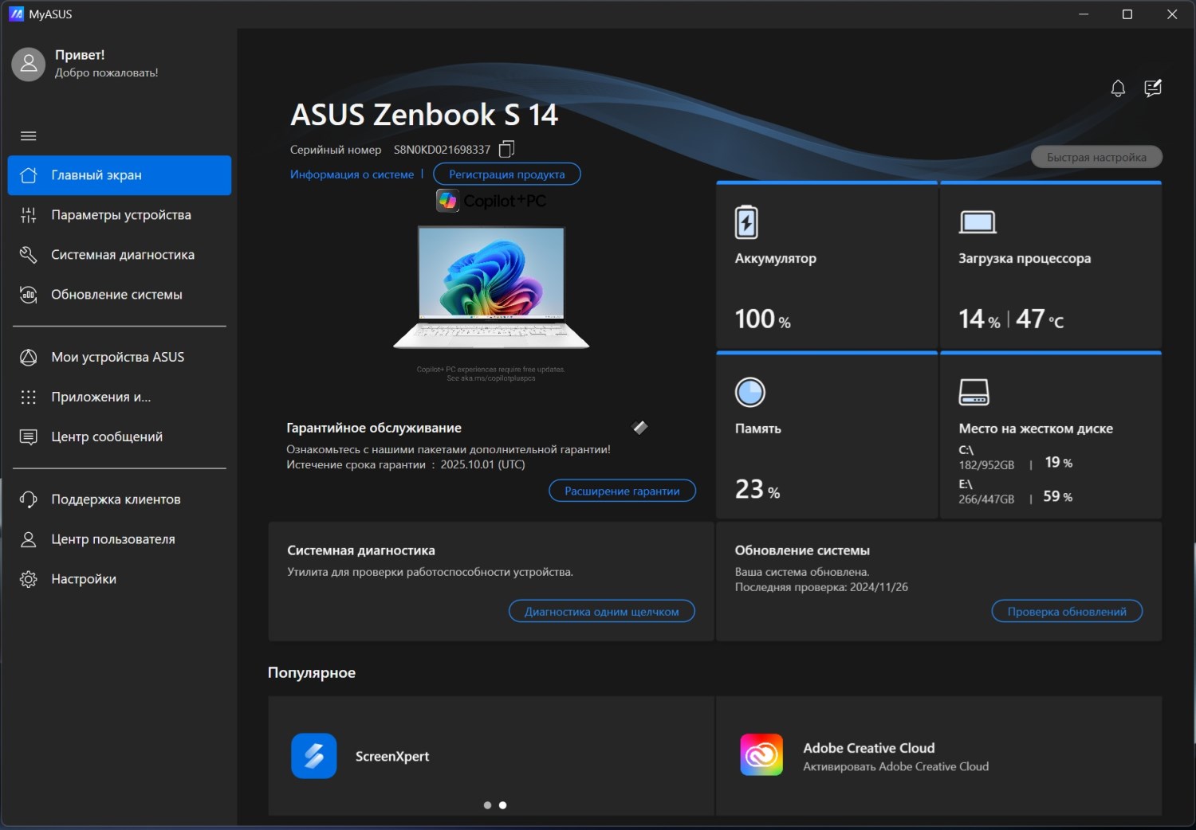Image resolution: width=1196 pixels, height=830 pixels.
Task: Click the hard drive icon in disk tile
Action: pyautogui.click(x=974, y=392)
